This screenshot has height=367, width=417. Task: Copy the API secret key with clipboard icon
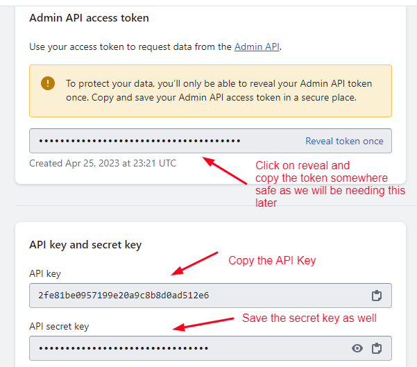(x=377, y=348)
